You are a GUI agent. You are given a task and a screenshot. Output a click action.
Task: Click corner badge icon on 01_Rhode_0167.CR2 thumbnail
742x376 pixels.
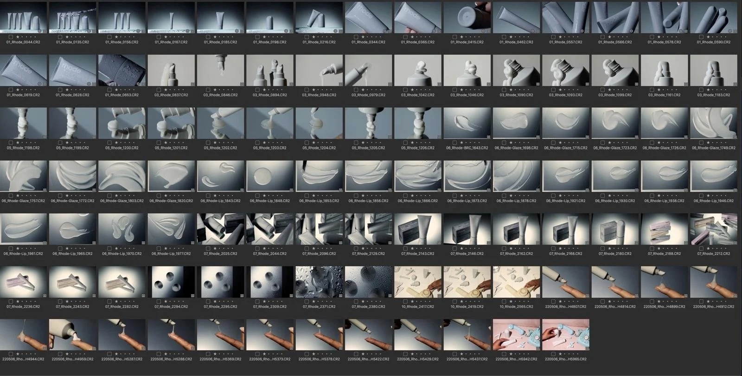click(x=192, y=31)
